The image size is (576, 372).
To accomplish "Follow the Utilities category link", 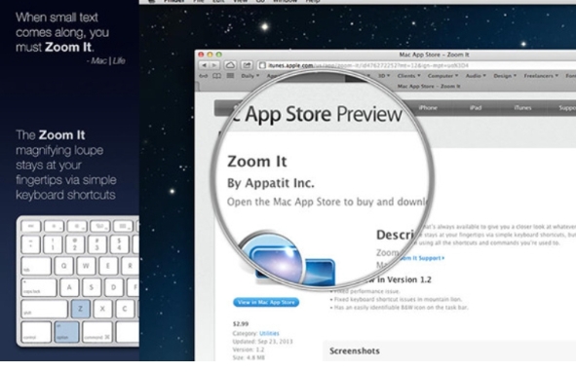I will (x=269, y=333).
